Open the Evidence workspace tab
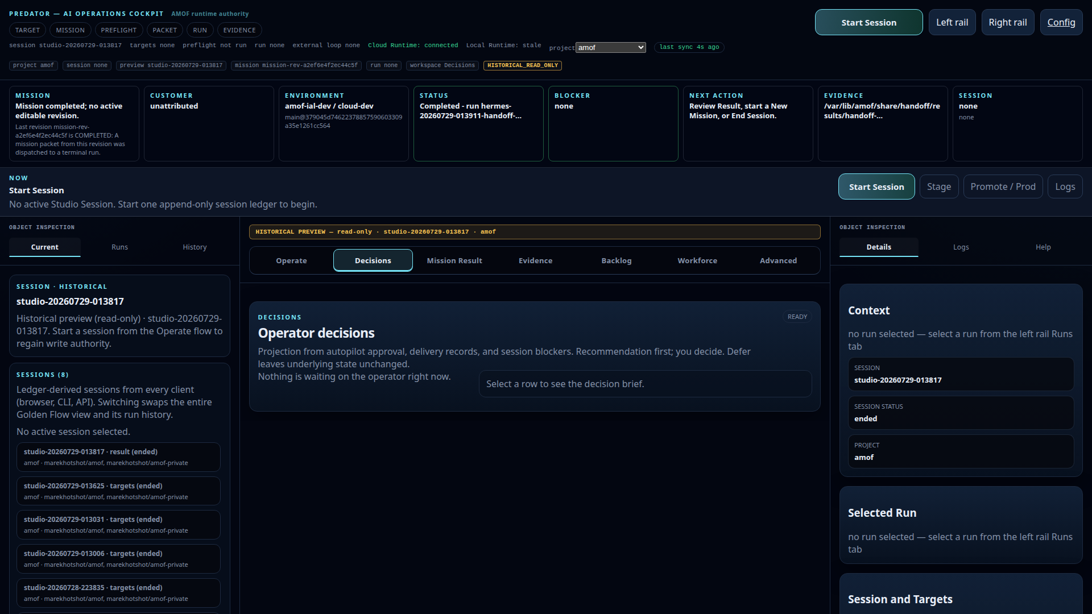1092x614 pixels. [x=535, y=260]
